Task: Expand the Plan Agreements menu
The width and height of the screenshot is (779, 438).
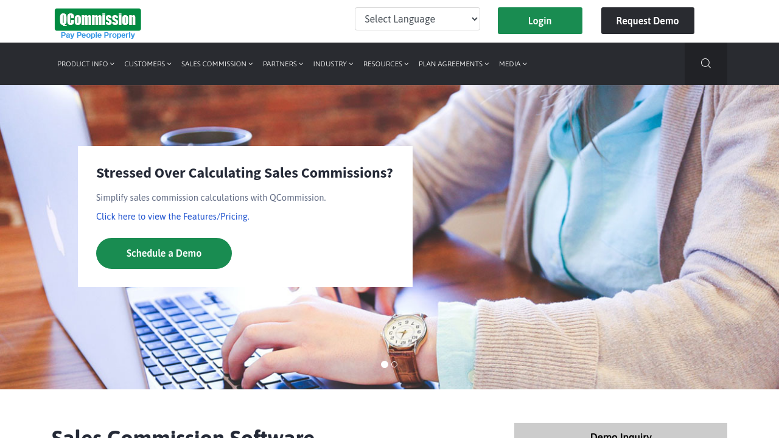Action: (454, 64)
